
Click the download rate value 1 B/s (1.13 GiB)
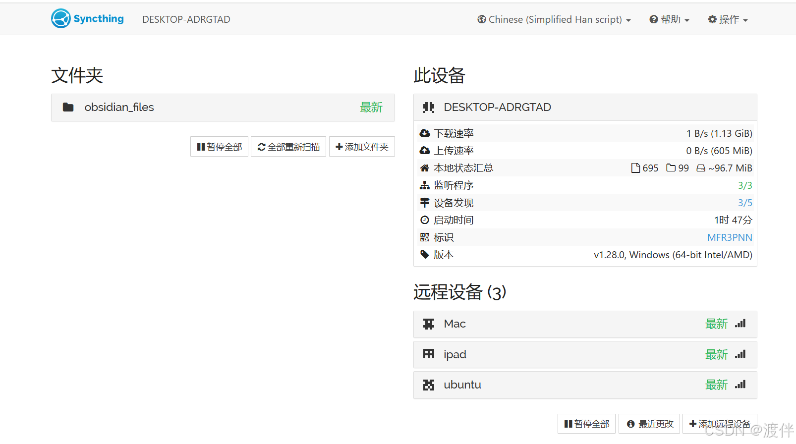[719, 133]
